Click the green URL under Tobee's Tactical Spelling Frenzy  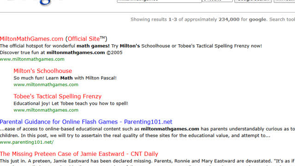click(46, 110)
